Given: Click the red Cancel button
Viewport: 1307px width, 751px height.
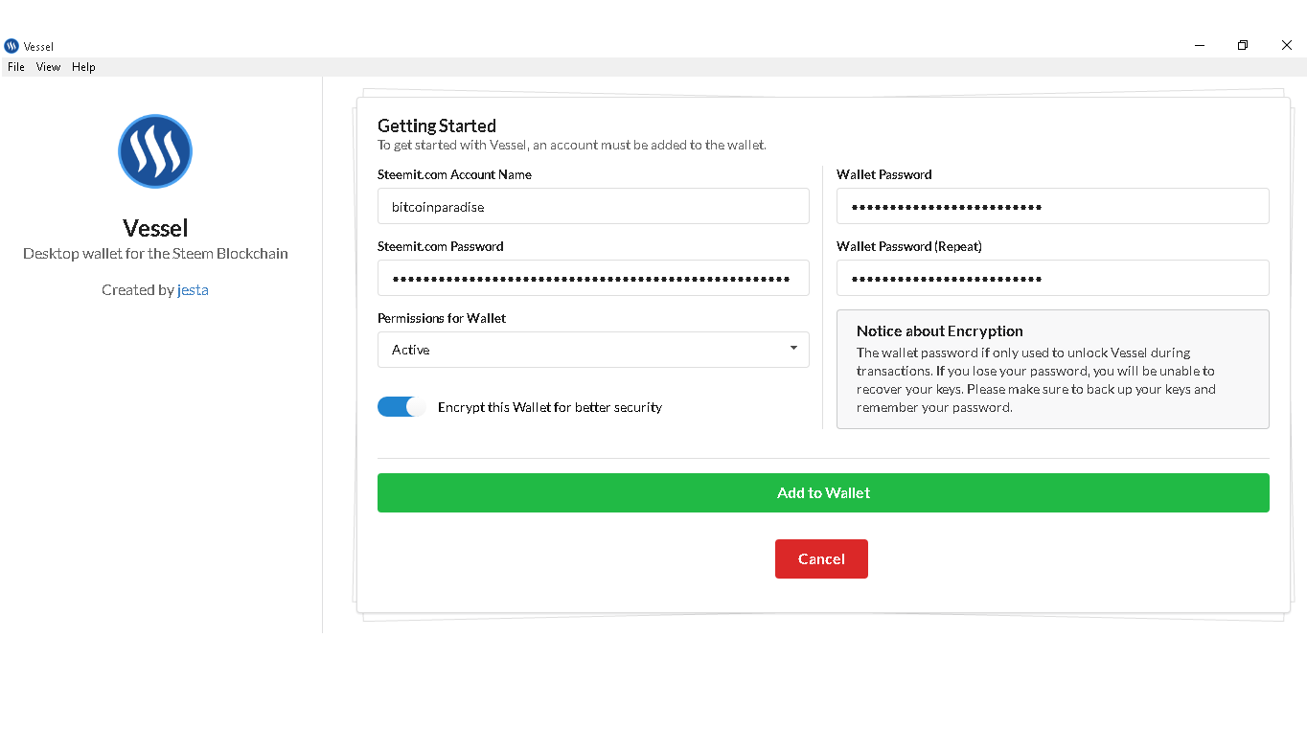Looking at the screenshot, I should [x=821, y=558].
